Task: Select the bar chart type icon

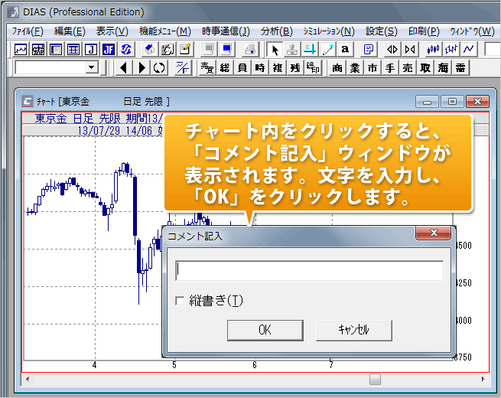Action: click(x=451, y=50)
